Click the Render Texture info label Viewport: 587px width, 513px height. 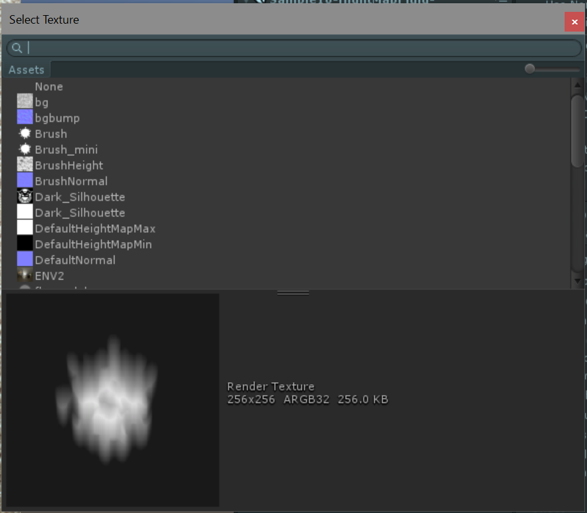point(271,386)
